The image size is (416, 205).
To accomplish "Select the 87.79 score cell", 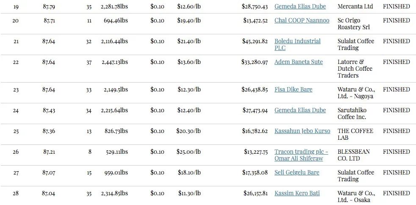I will pyautogui.click(x=49, y=7).
